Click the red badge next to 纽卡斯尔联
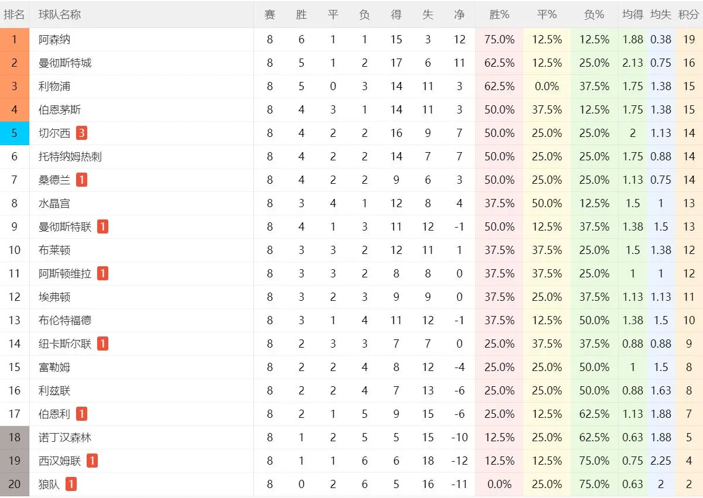Image resolution: width=703 pixels, height=498 pixels. 102,344
